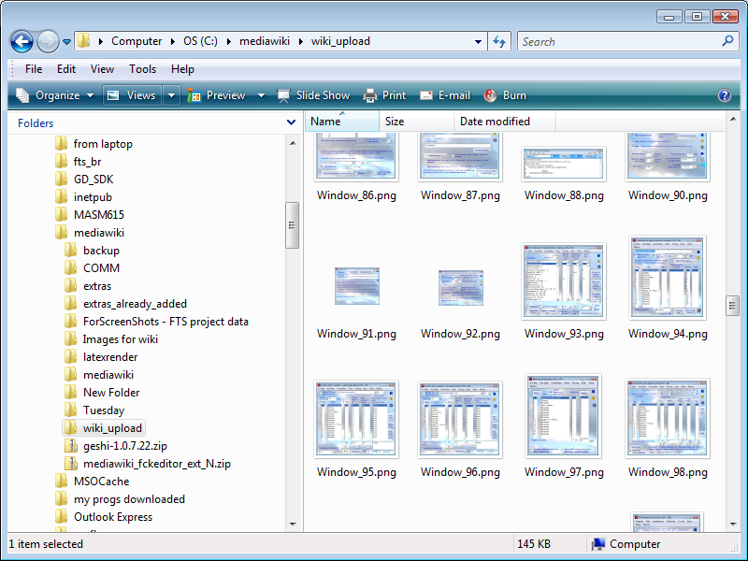Image resolution: width=748 pixels, height=561 pixels.
Task: Open the Edit menu
Action: tap(66, 69)
